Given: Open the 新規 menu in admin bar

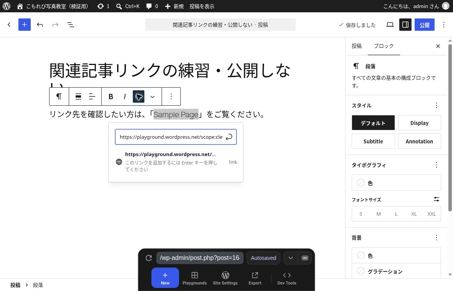Looking at the screenshot, I should 174,6.
